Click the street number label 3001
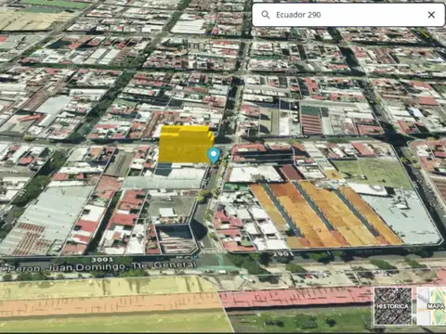This screenshot has width=446, height=334. (102, 259)
